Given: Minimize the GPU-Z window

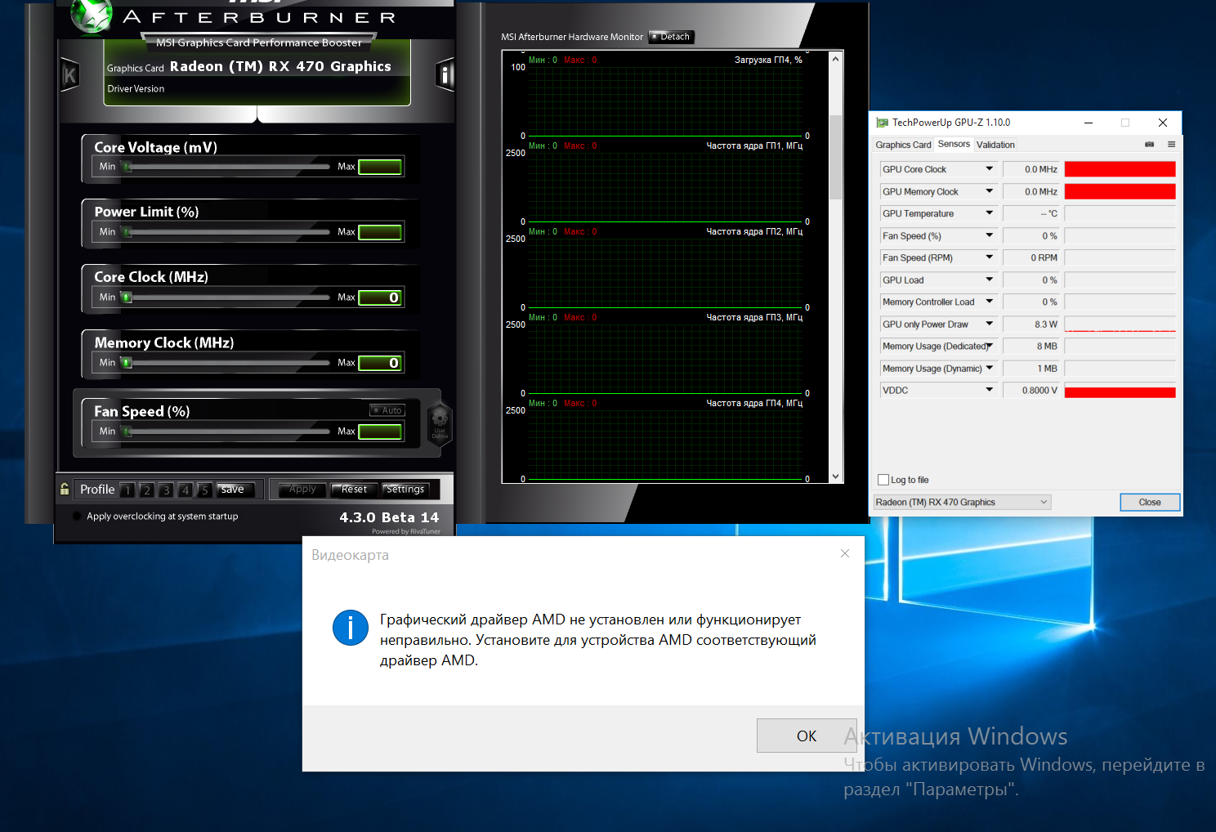Looking at the screenshot, I should pyautogui.click(x=1089, y=123).
